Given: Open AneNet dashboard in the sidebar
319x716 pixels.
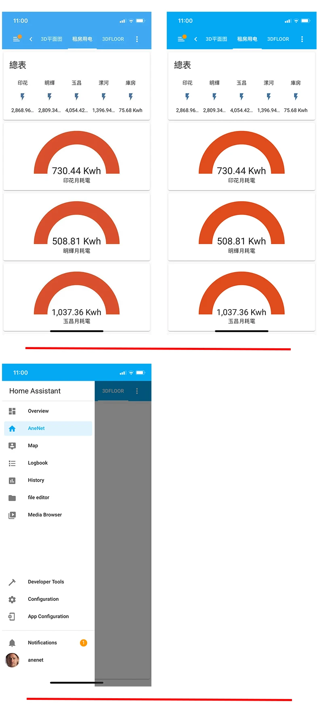Looking at the screenshot, I should tap(48, 428).
